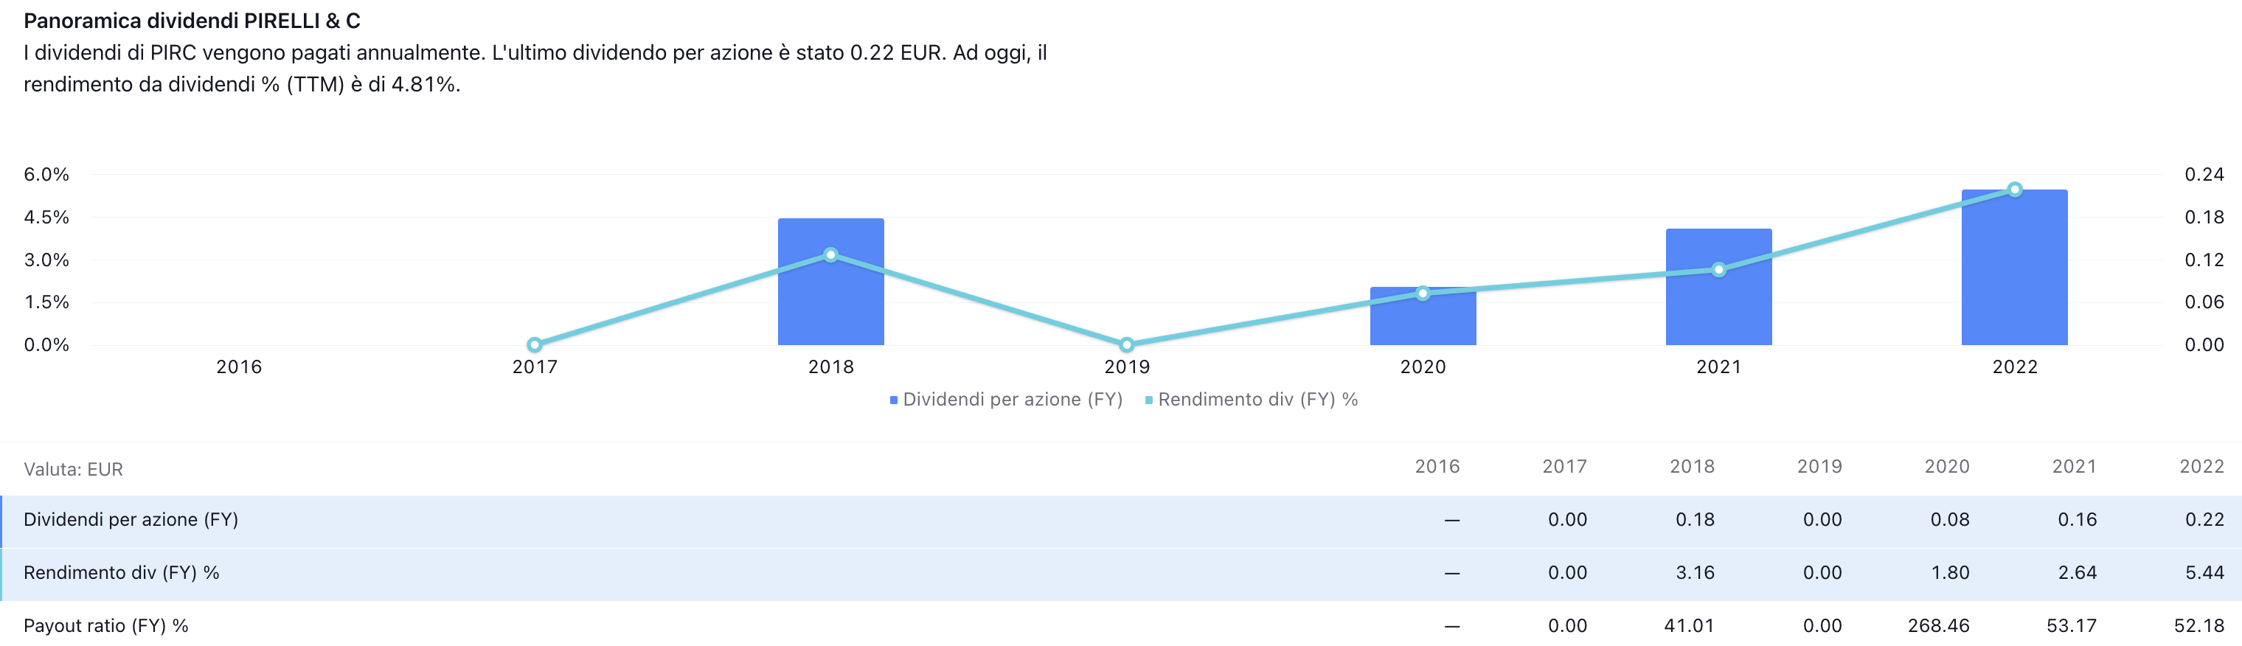2242x646 pixels.
Task: Select the Payout ratio (FY) % table row label
Action: pyautogui.click(x=106, y=626)
